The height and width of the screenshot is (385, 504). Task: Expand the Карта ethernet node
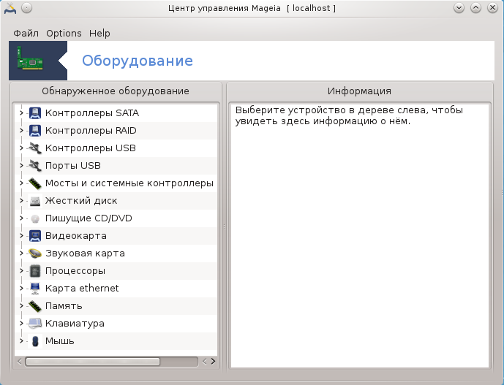click(21, 289)
